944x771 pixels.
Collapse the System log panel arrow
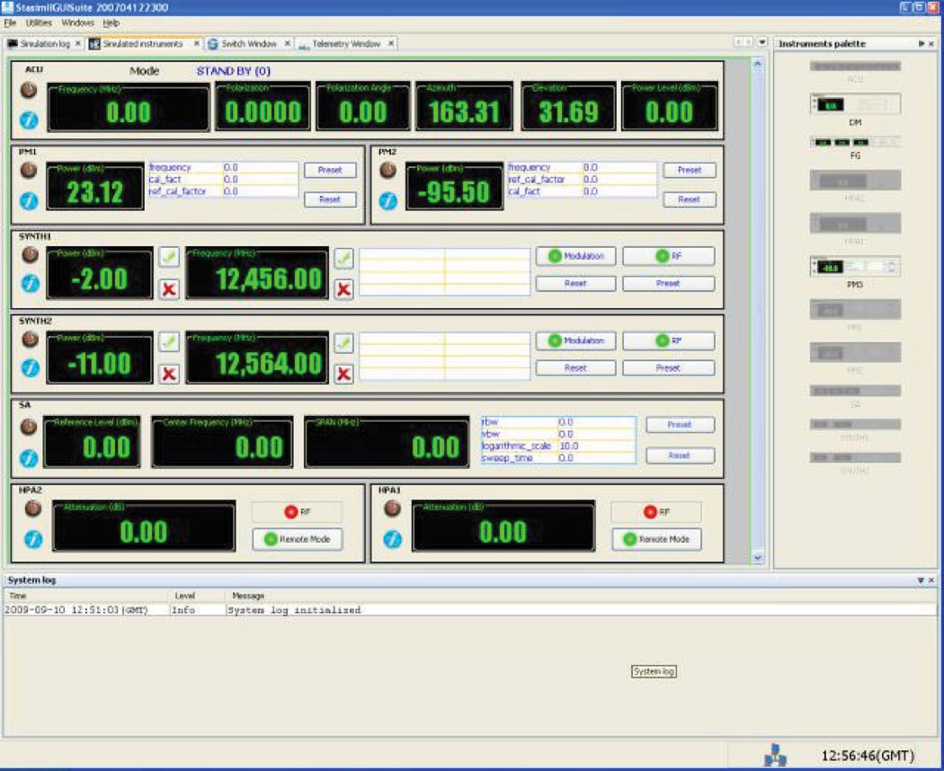tap(921, 580)
